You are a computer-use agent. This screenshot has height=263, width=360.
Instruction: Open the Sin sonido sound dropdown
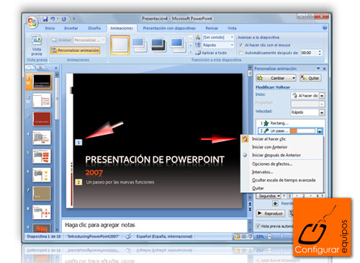232,37
